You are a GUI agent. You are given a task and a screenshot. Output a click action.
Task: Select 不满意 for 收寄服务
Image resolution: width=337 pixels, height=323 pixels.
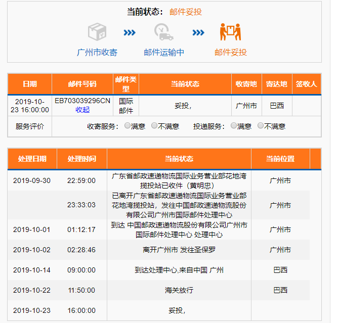coord(154,125)
